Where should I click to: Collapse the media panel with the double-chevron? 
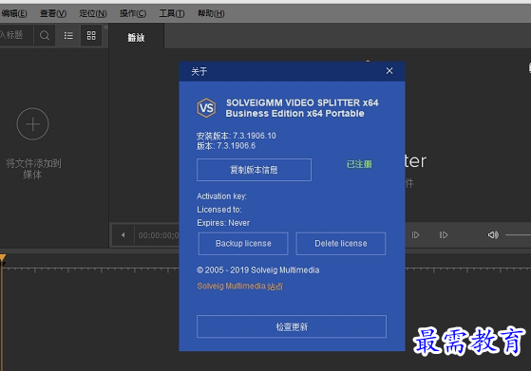click(105, 28)
